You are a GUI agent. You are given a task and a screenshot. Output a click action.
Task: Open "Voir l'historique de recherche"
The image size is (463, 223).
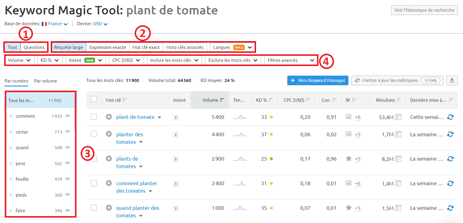pos(424,10)
